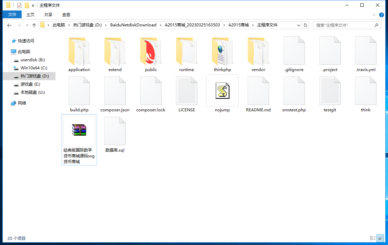The height and width of the screenshot is (245, 388).
Task: Switch to details list view
Action: pos(373,238)
